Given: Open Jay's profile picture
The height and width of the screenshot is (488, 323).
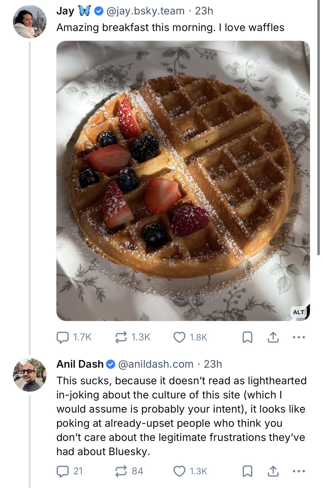Looking at the screenshot, I should pyautogui.click(x=30, y=22).
